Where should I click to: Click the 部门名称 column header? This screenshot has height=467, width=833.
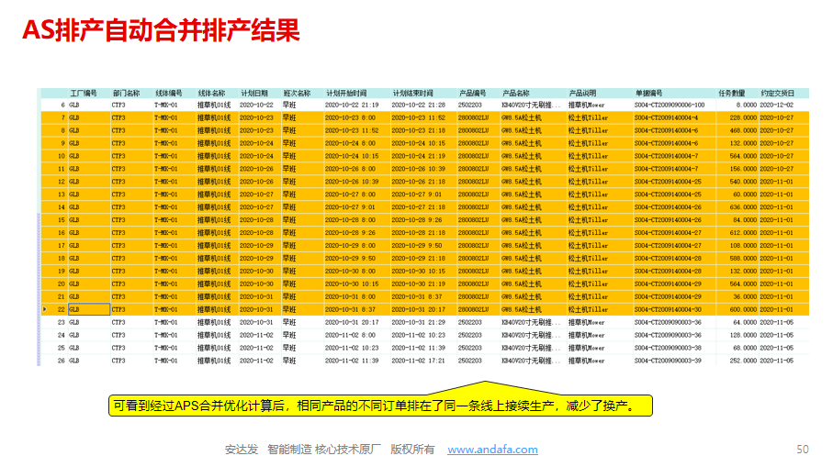126,93
